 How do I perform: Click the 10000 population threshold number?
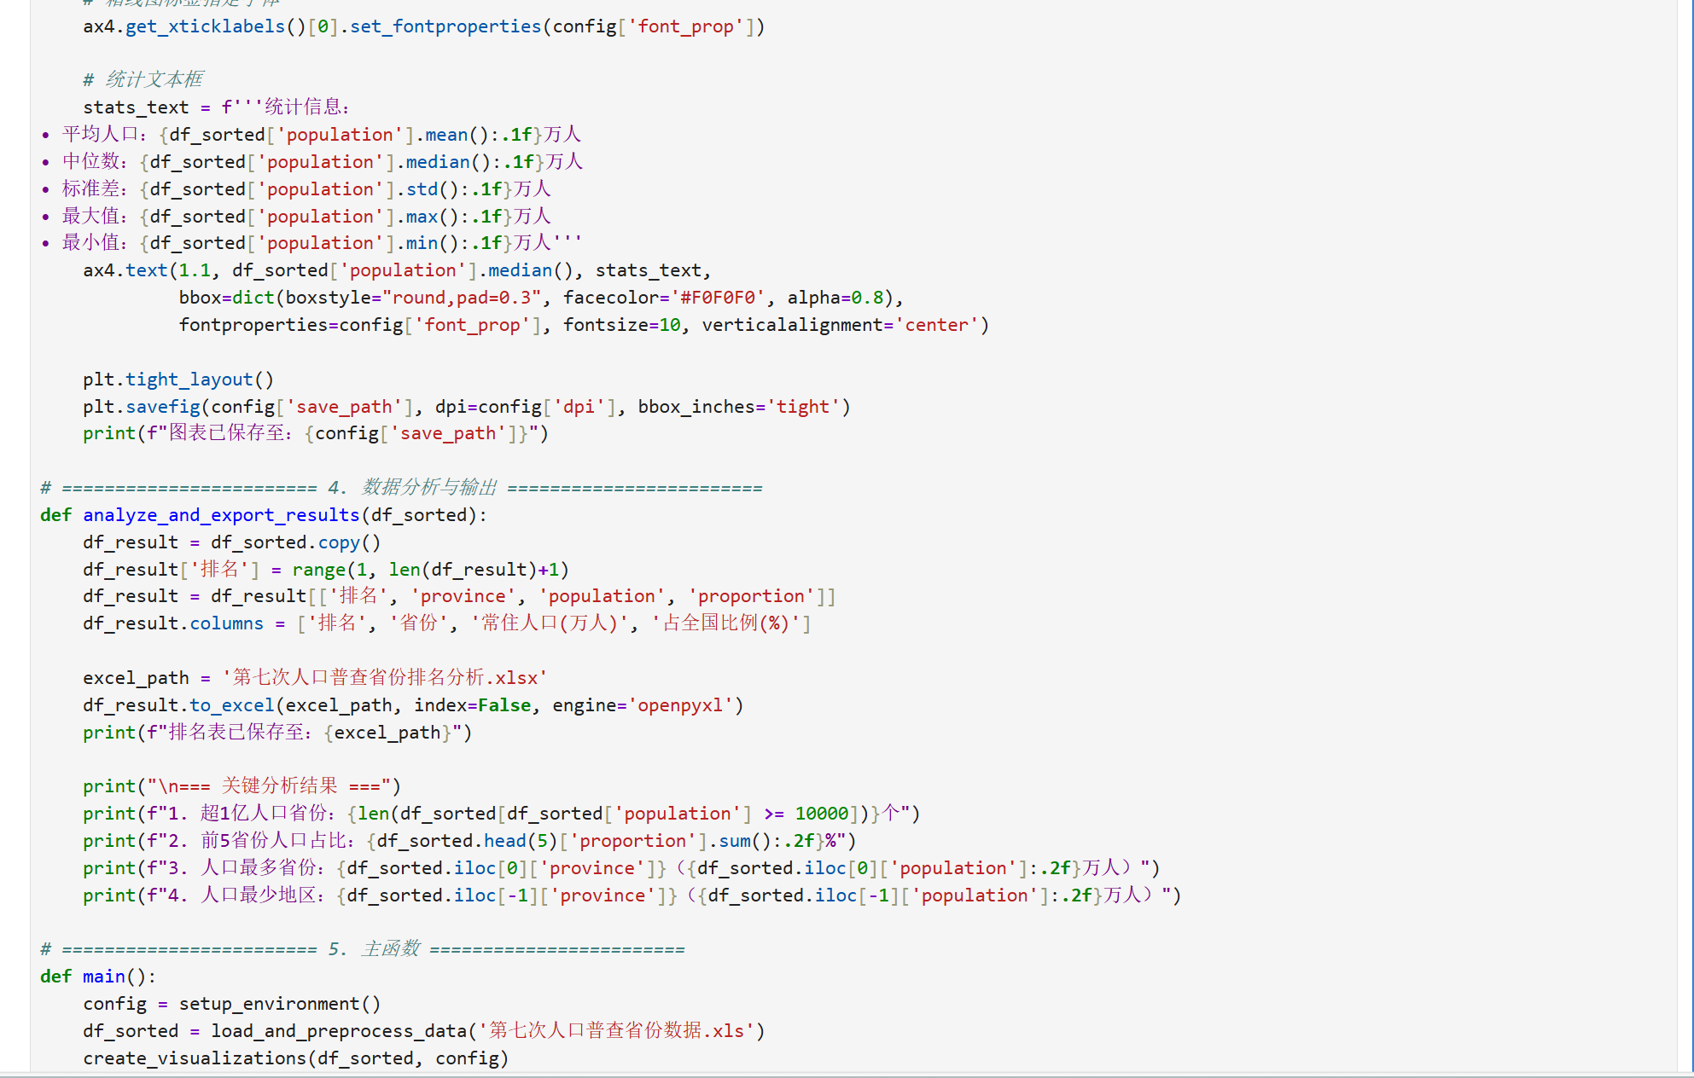[821, 814]
